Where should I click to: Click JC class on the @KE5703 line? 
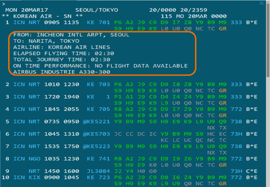point(118,134)
